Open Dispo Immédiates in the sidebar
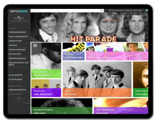 tap(18, 36)
